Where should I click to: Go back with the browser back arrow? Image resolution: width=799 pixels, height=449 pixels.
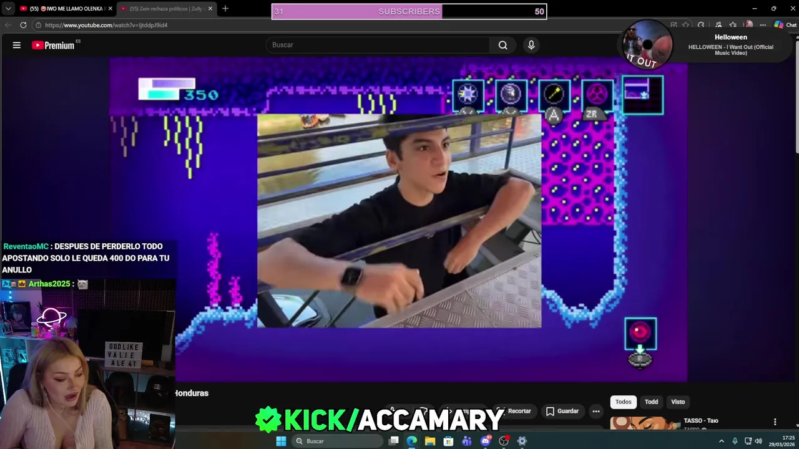pyautogui.click(x=8, y=25)
